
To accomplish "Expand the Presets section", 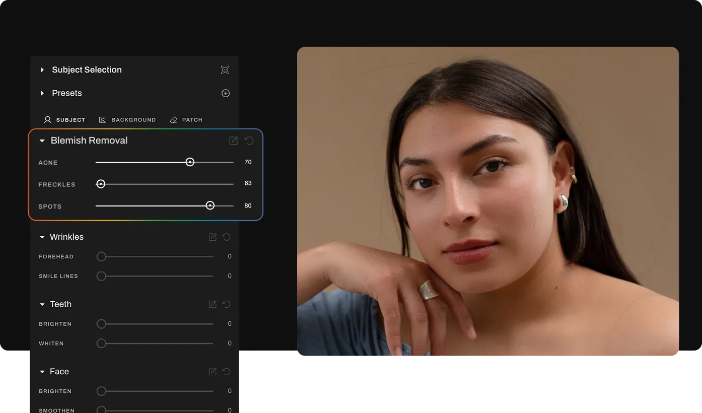I will tap(42, 93).
